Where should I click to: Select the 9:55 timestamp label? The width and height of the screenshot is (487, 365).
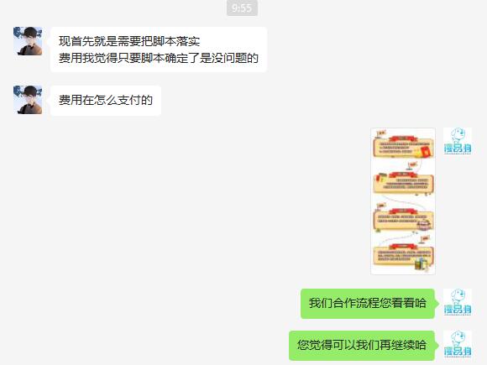[x=242, y=8]
